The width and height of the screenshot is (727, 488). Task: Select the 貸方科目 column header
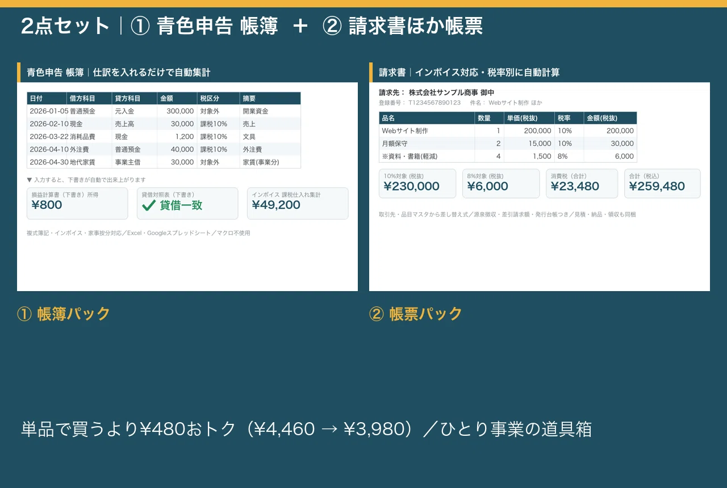point(135,98)
